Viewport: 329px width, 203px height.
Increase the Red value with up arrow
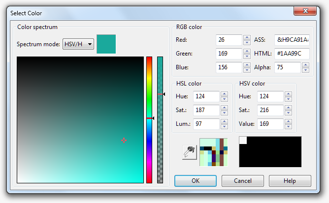tap(247, 37)
